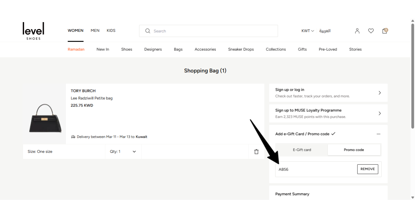
Task: Select the WOMEN section tab
Action: pyautogui.click(x=76, y=31)
